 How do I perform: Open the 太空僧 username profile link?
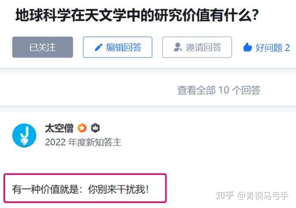click(x=59, y=128)
